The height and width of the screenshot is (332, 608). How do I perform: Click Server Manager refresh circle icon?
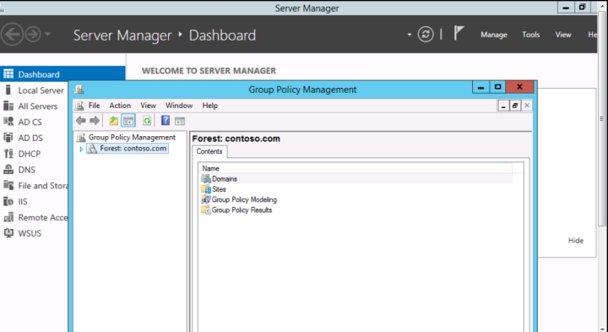426,35
